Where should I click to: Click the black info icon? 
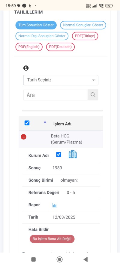coord(26,68)
